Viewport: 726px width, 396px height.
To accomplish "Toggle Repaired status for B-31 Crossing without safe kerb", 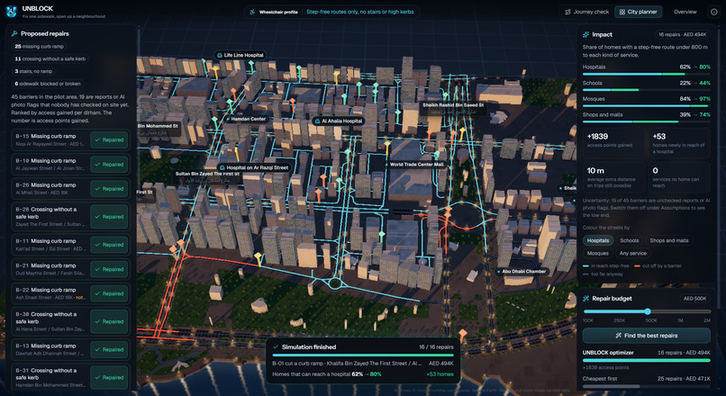I will click(x=109, y=377).
